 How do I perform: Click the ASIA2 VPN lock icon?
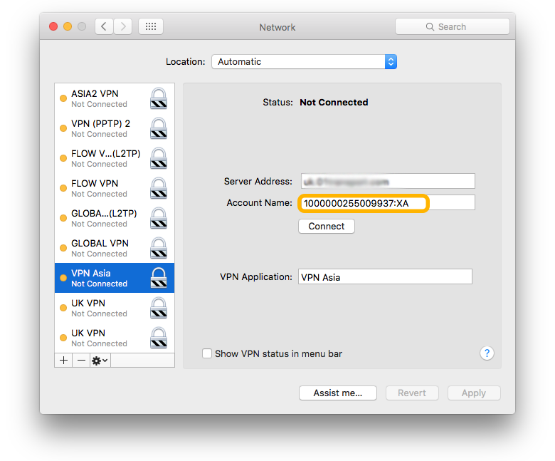click(x=159, y=98)
